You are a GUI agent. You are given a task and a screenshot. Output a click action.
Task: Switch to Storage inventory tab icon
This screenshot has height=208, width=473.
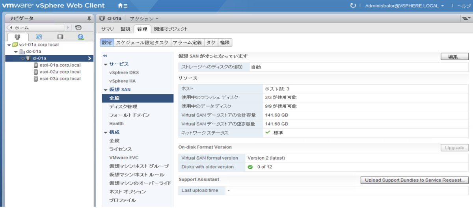point(60,37)
